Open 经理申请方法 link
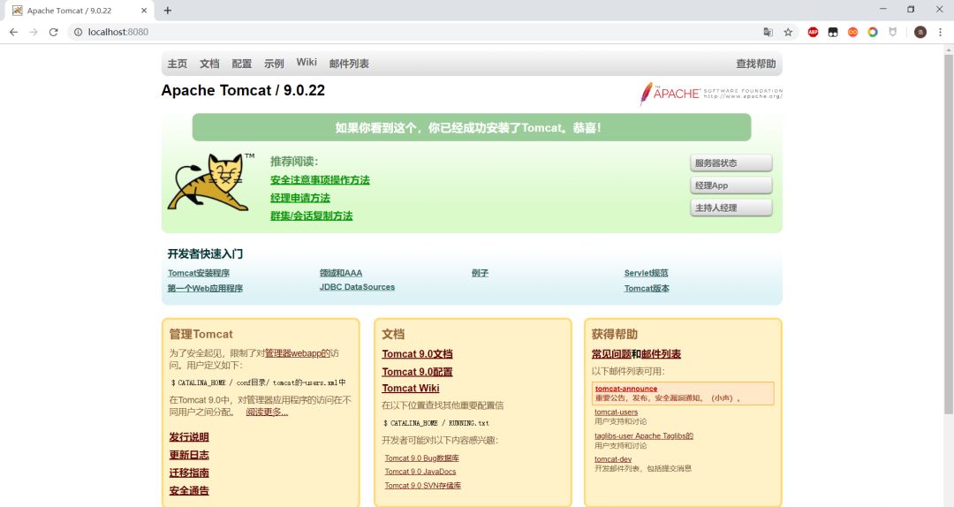Viewport: 954px width, 507px height. [300, 198]
